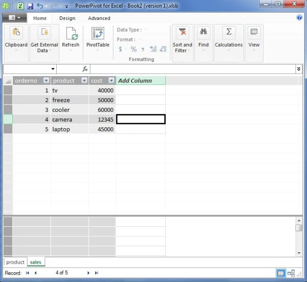Open the Design ribbon tab

pos(67,18)
